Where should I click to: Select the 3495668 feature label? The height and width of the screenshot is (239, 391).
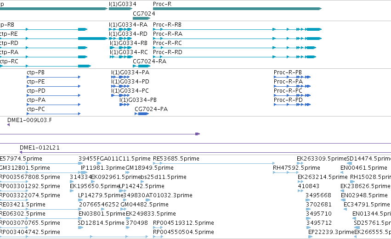click(x=318, y=196)
